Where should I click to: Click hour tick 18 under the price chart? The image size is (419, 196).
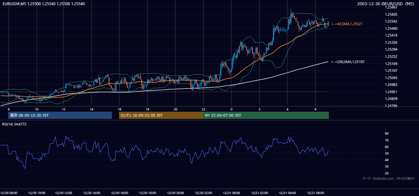point(148,109)
